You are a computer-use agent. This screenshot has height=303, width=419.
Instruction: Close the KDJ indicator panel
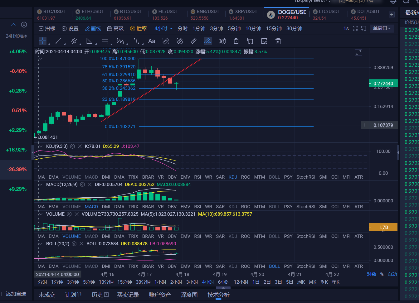(80, 146)
